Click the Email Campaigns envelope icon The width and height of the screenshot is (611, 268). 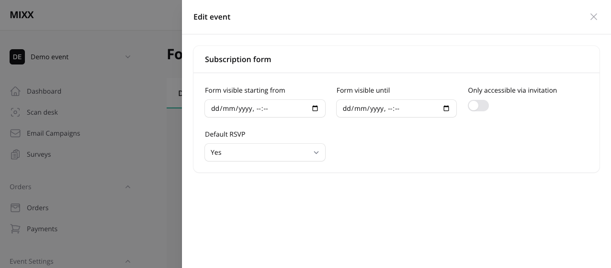pos(15,133)
